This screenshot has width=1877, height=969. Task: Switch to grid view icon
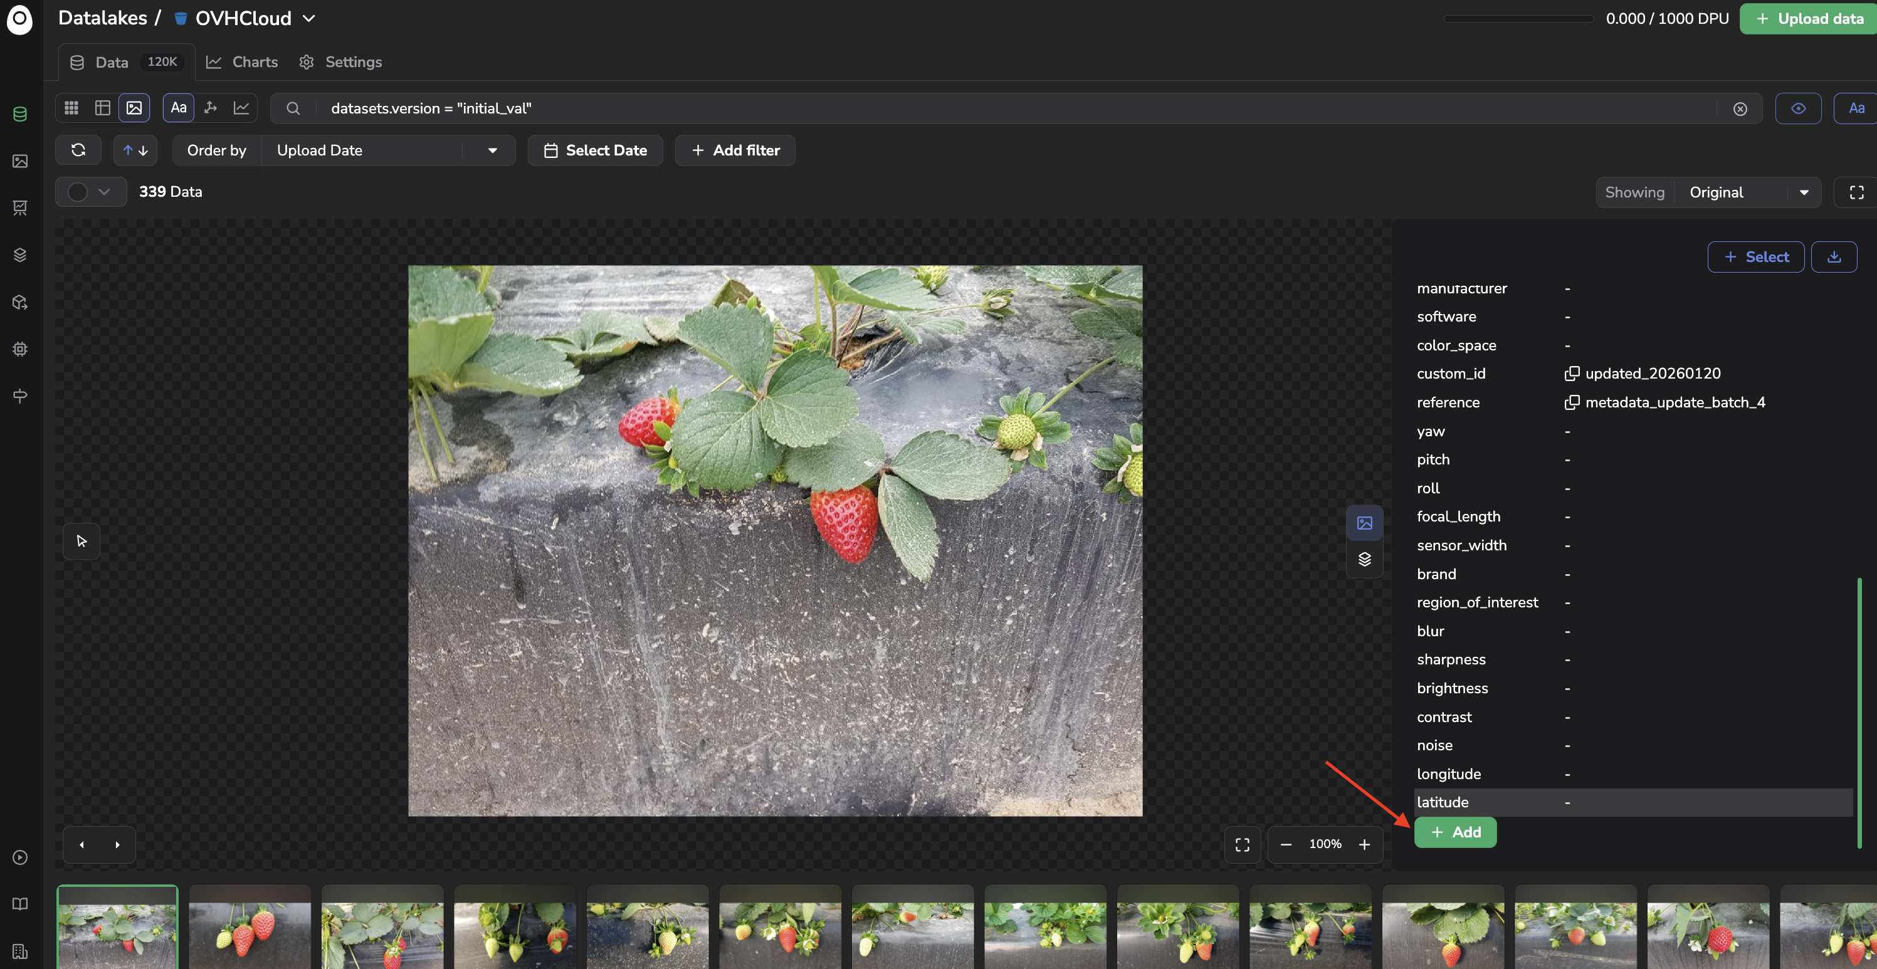point(71,108)
